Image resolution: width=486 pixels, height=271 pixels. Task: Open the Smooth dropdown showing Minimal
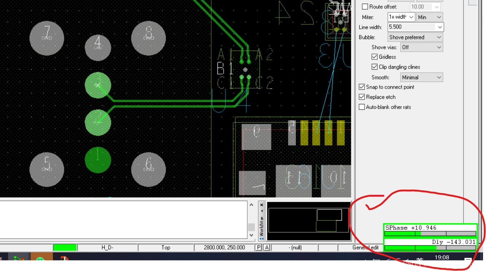coord(421,77)
